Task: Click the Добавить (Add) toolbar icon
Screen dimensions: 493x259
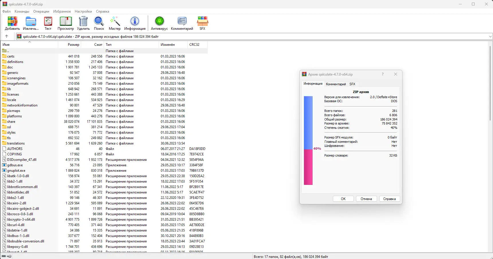Action: point(12,21)
